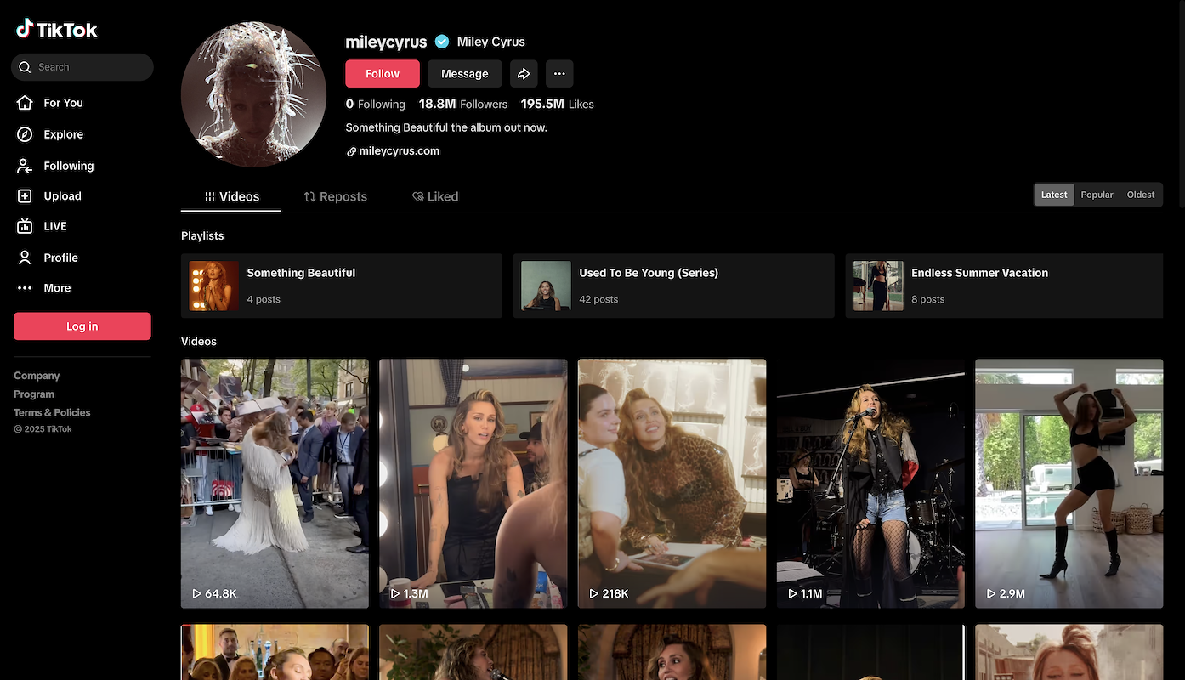Screen dimensions: 1185x680
Task: Click the Message button
Action: pos(465,74)
